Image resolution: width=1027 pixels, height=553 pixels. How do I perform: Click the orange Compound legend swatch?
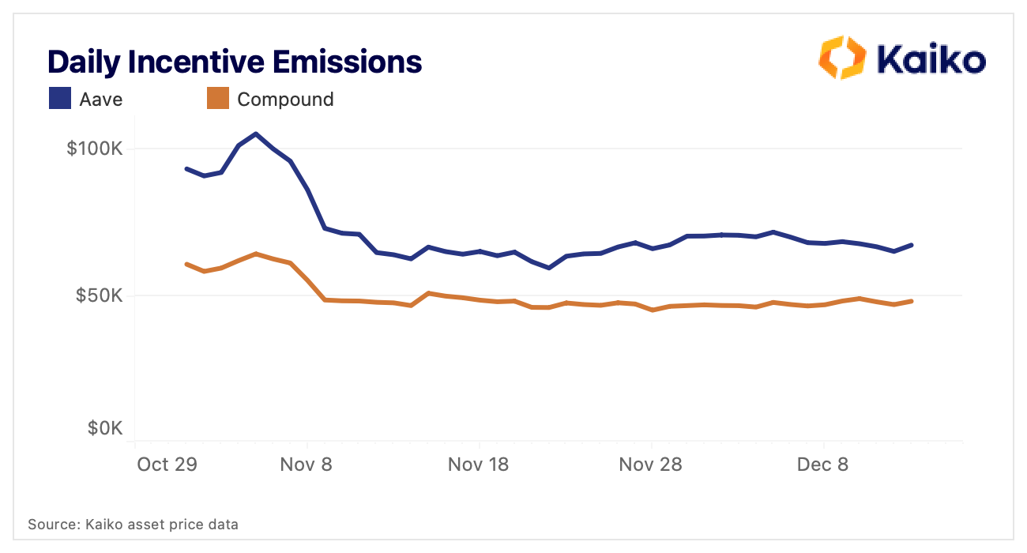[217, 99]
